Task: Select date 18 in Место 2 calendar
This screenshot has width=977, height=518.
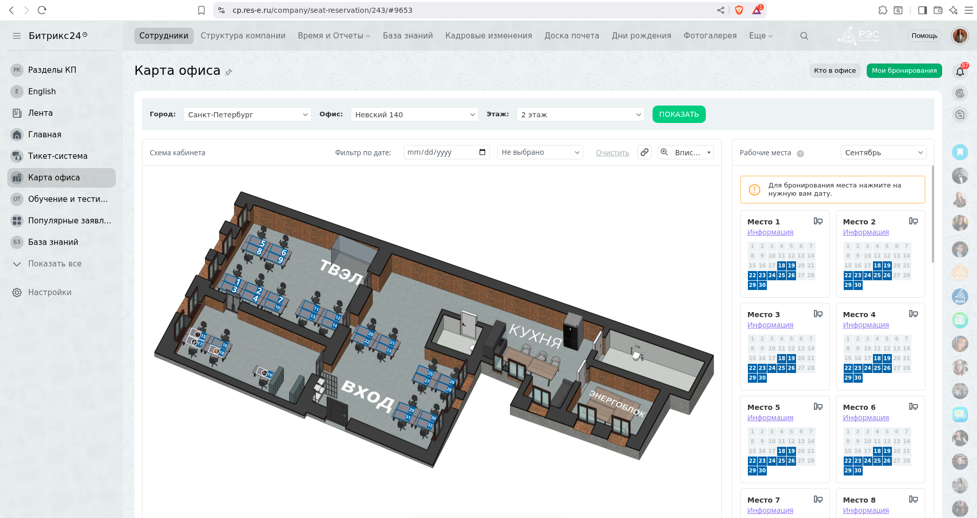Action: click(x=877, y=265)
